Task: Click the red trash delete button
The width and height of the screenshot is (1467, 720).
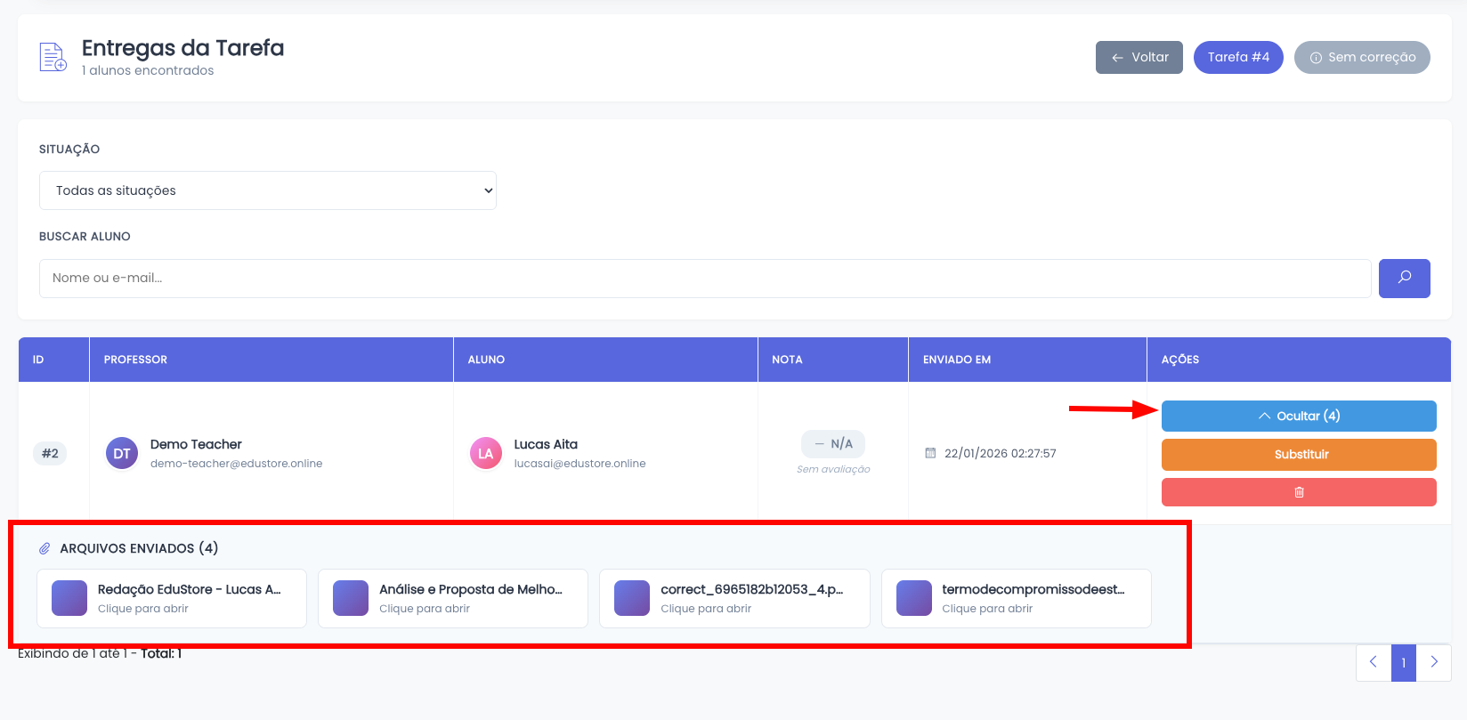Action: (x=1298, y=492)
